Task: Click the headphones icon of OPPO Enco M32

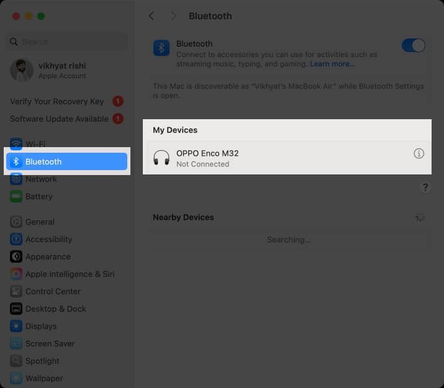Action: coord(161,157)
